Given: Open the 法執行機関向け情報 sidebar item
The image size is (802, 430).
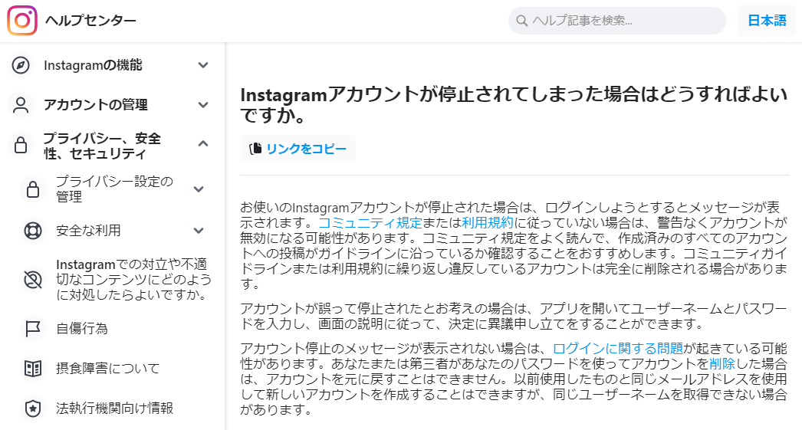Looking at the screenshot, I should coord(114,409).
